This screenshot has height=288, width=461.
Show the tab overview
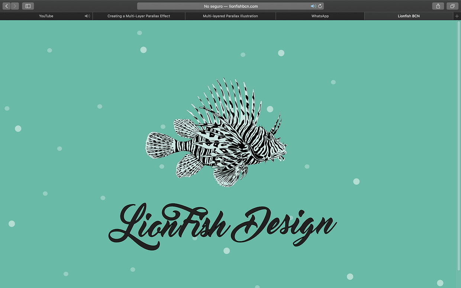tap(452, 6)
